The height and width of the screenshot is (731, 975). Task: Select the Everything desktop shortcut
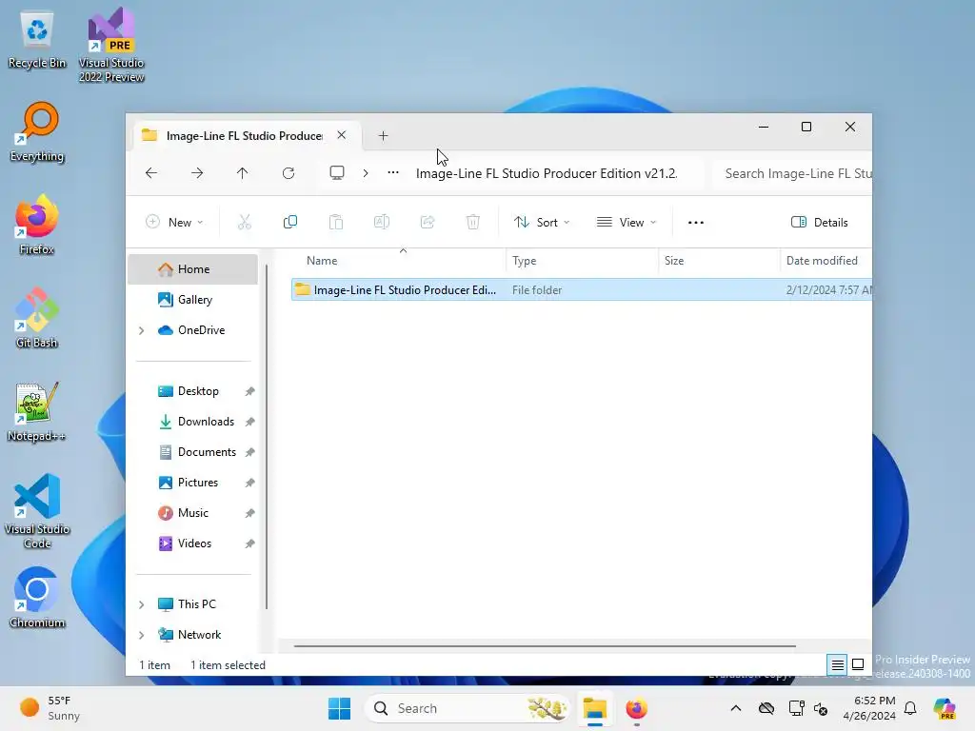pos(37,132)
